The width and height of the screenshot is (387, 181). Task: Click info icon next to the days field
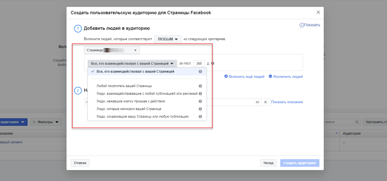(x=213, y=63)
